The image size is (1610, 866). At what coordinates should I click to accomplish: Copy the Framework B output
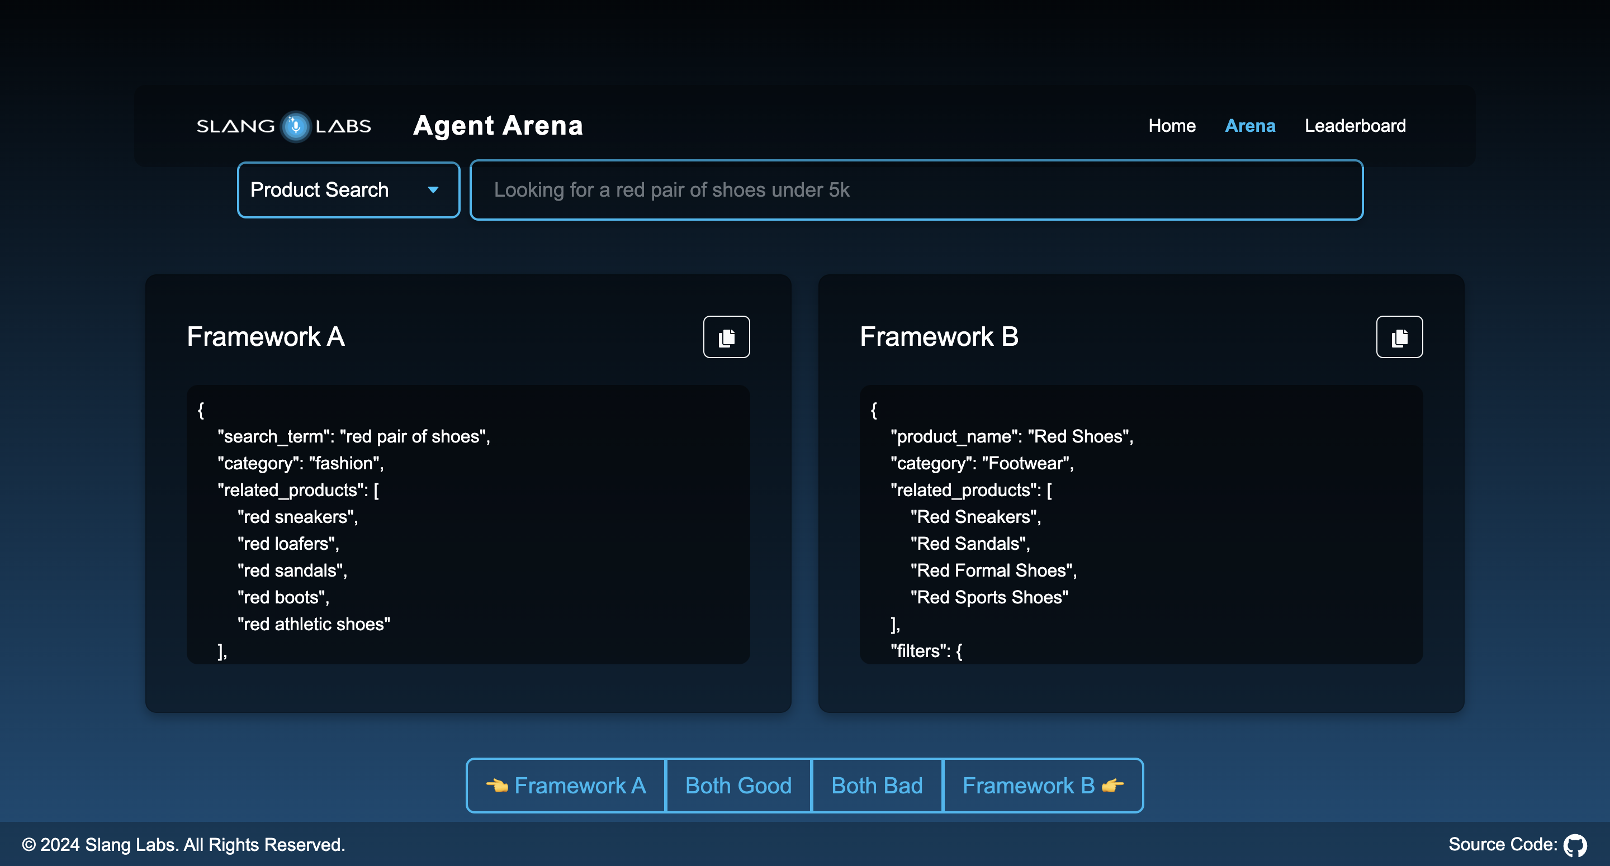[x=1399, y=337]
